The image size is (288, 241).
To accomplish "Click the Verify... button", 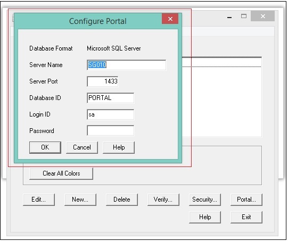I will pos(163,200).
